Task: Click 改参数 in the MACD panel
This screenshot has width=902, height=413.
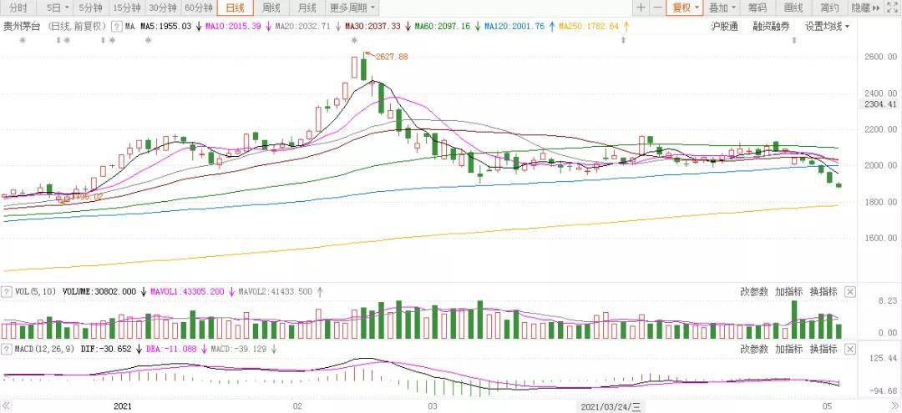Action: (754, 349)
